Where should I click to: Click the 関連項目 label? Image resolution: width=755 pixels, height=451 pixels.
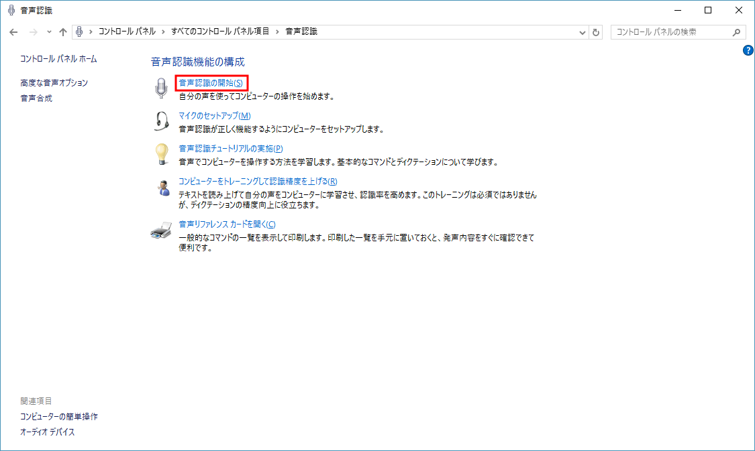pyautogui.click(x=36, y=401)
